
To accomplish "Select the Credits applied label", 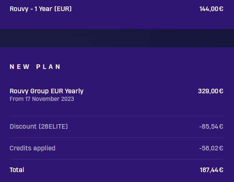I will [x=32, y=148].
